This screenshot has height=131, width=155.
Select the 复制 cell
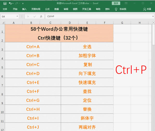pyautogui.click(x=87, y=65)
